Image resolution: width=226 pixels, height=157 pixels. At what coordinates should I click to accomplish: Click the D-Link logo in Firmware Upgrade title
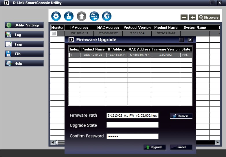(x=71, y=39)
